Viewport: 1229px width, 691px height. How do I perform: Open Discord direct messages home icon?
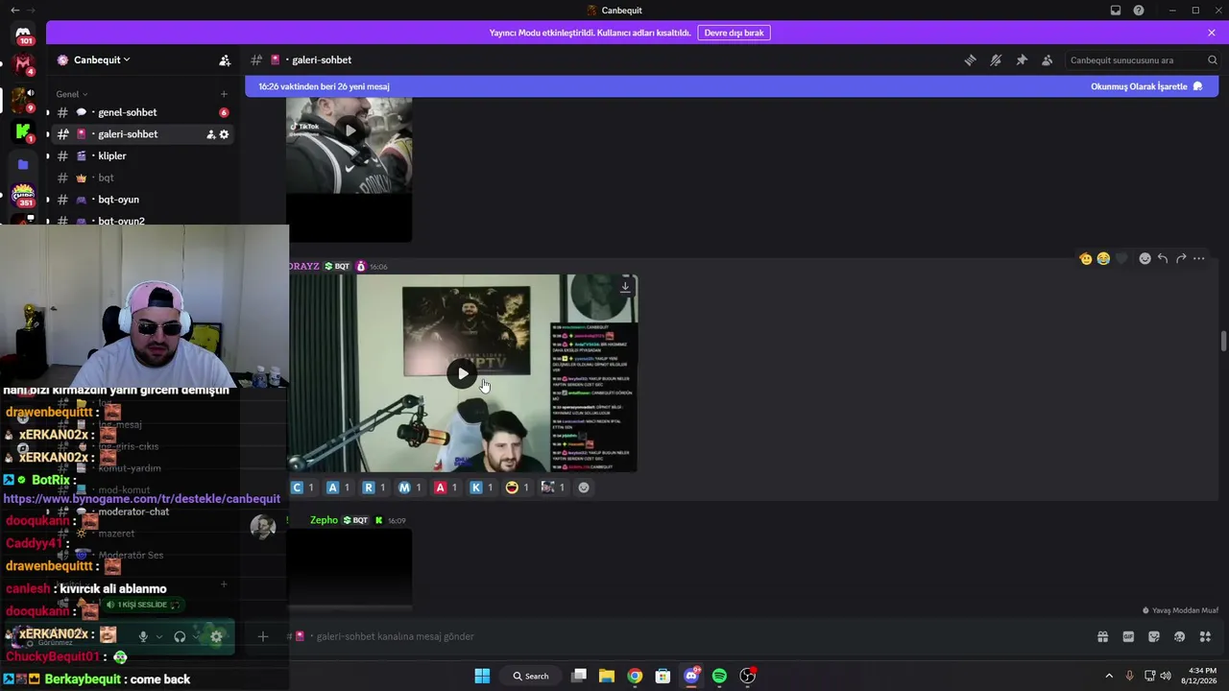coord(23,34)
